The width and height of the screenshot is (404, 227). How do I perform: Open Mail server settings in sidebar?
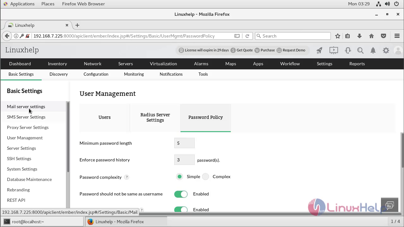(x=26, y=107)
